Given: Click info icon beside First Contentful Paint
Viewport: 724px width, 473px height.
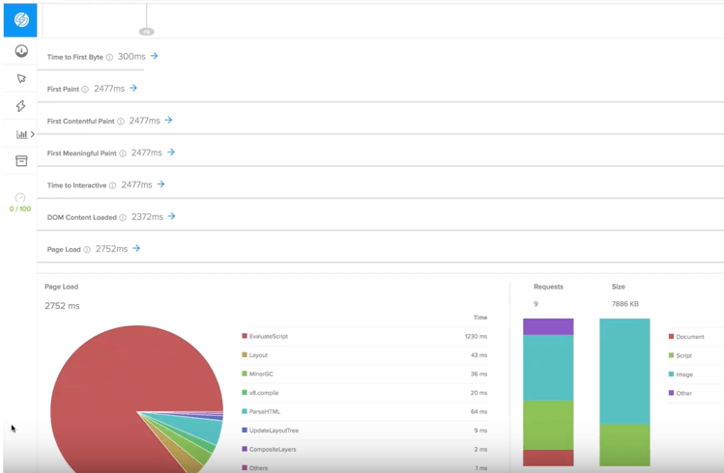Looking at the screenshot, I should [x=121, y=122].
